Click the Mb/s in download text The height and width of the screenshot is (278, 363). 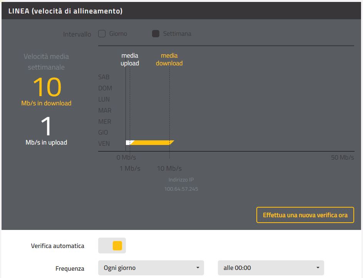coord(46,103)
